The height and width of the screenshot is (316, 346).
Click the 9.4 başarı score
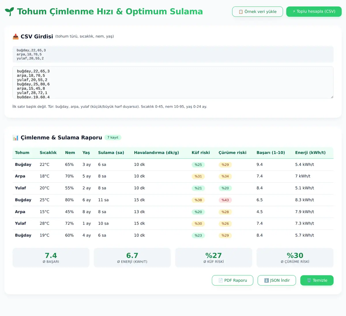point(259,164)
